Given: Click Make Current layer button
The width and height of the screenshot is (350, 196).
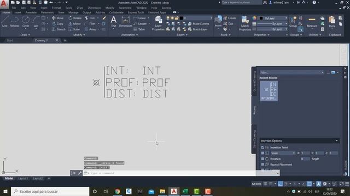Looking at the screenshot, I should point(199,23).
